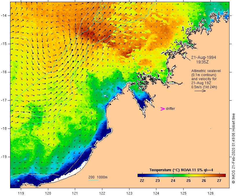237x196 pixels.
Task: Click the '(0.1m contours)' legend text
Action: click(204, 75)
